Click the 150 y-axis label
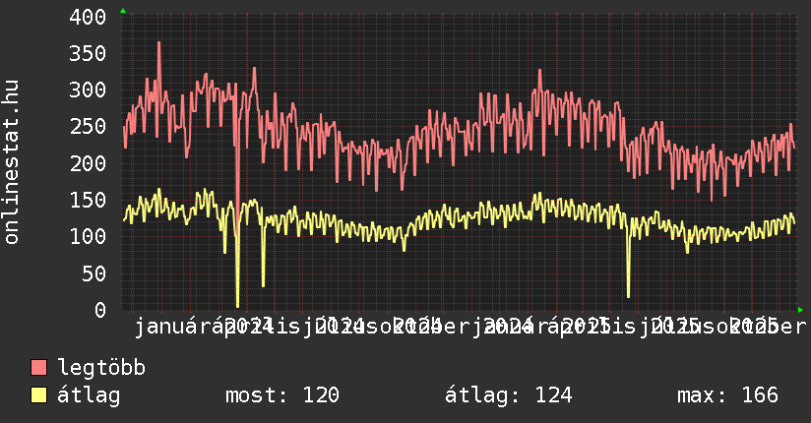811x423 pixels. pyautogui.click(x=88, y=200)
